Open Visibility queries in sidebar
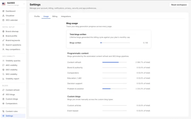 [13, 61]
